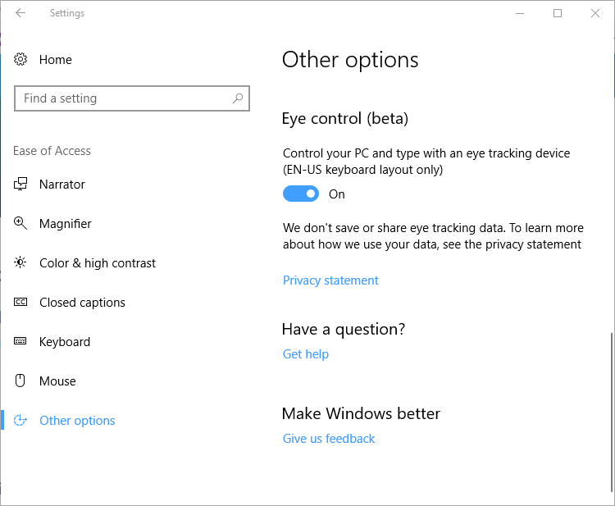The width and height of the screenshot is (615, 506).
Task: Click the Narrator icon in sidebar
Action: click(x=21, y=185)
